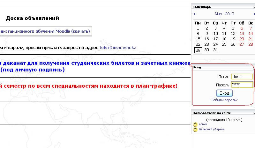Image resolution: width=255 pixels, height=148 pixels.
Task: Click red Sunday date 28
Action: 251,44
